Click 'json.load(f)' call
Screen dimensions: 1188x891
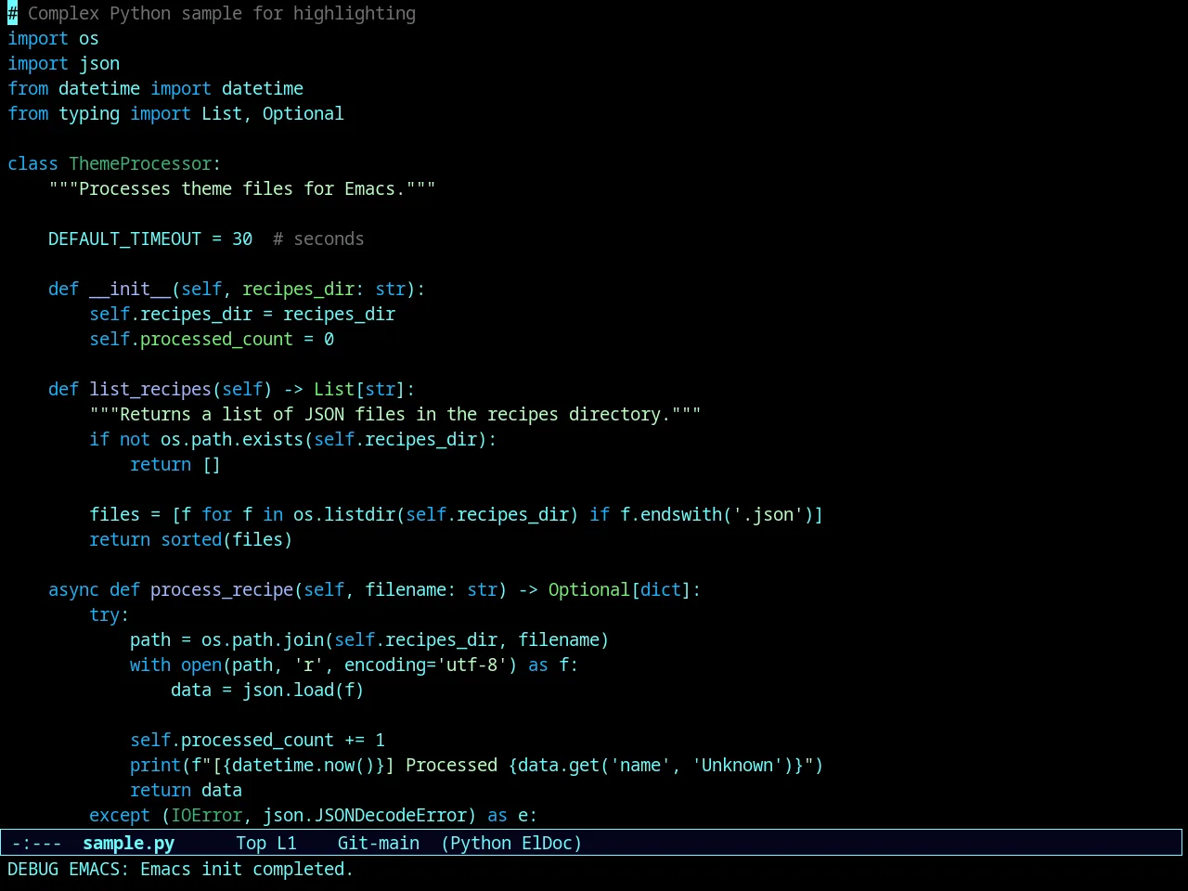[x=303, y=690]
